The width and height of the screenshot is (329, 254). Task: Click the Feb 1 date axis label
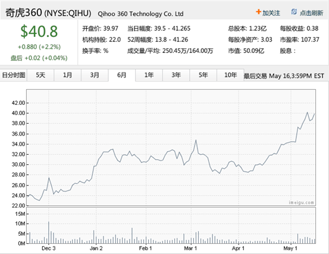click(x=145, y=248)
